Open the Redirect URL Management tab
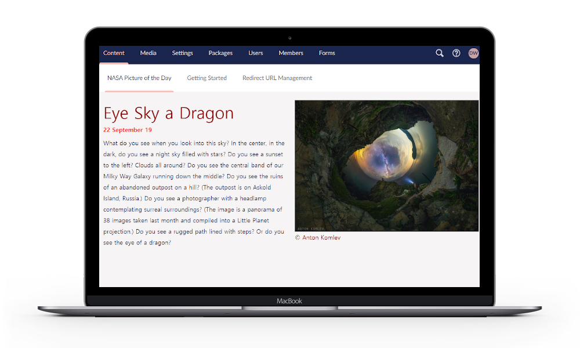 277,78
